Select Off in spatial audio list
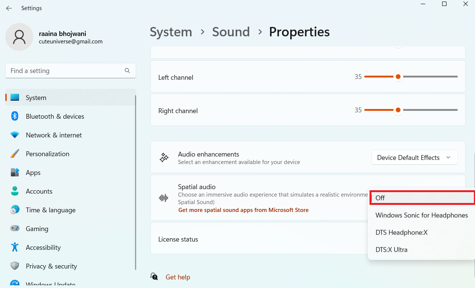 [422, 198]
